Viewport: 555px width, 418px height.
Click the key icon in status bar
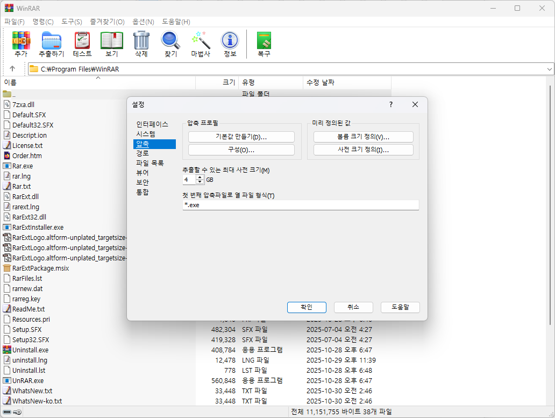(x=17, y=412)
